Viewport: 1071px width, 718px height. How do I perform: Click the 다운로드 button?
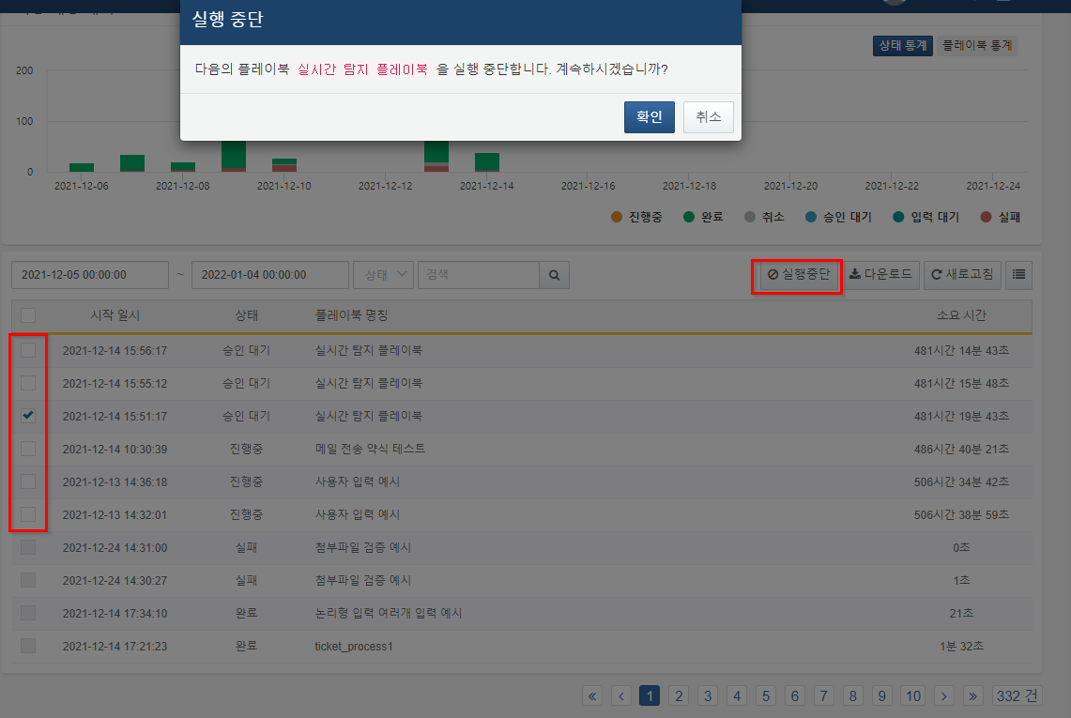(x=880, y=275)
